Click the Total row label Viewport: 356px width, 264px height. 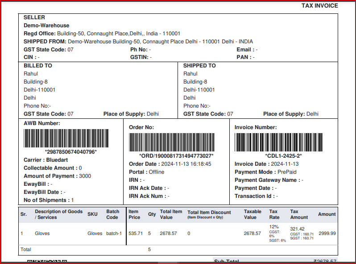point(26,249)
